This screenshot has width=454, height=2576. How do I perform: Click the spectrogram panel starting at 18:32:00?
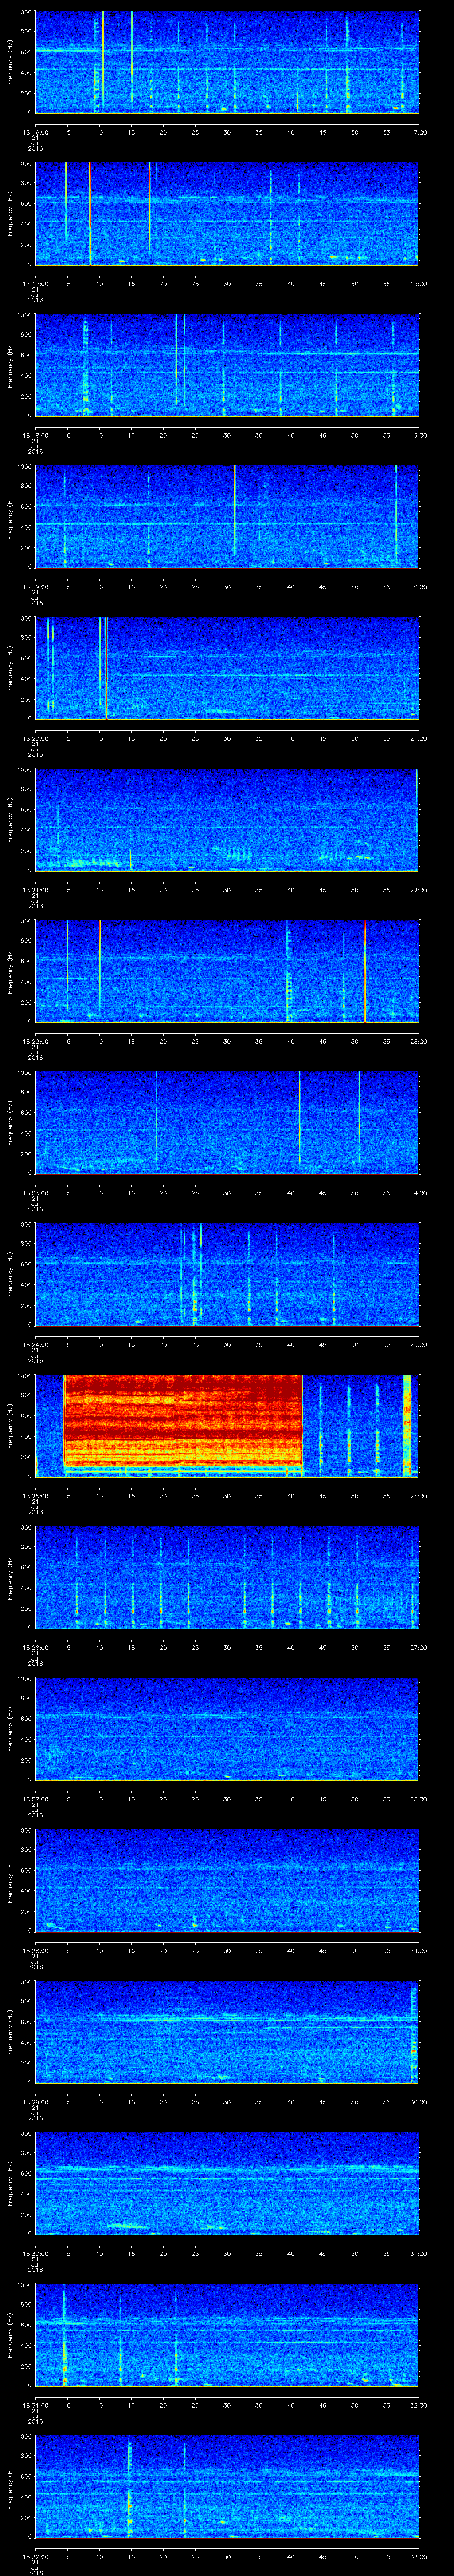[227, 2486]
